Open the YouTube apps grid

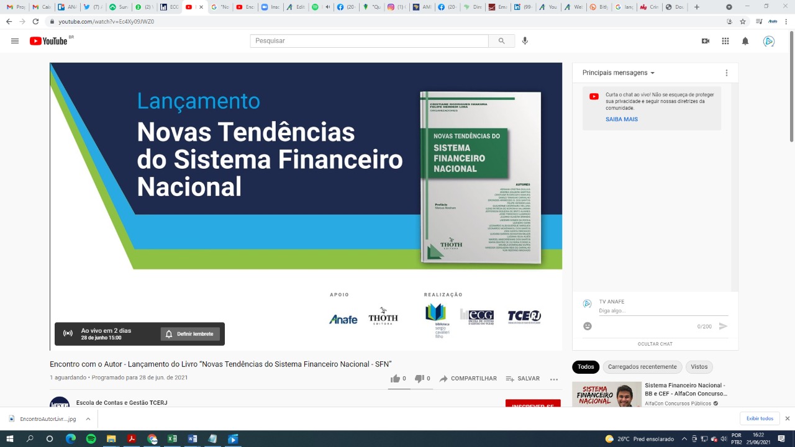(725, 41)
